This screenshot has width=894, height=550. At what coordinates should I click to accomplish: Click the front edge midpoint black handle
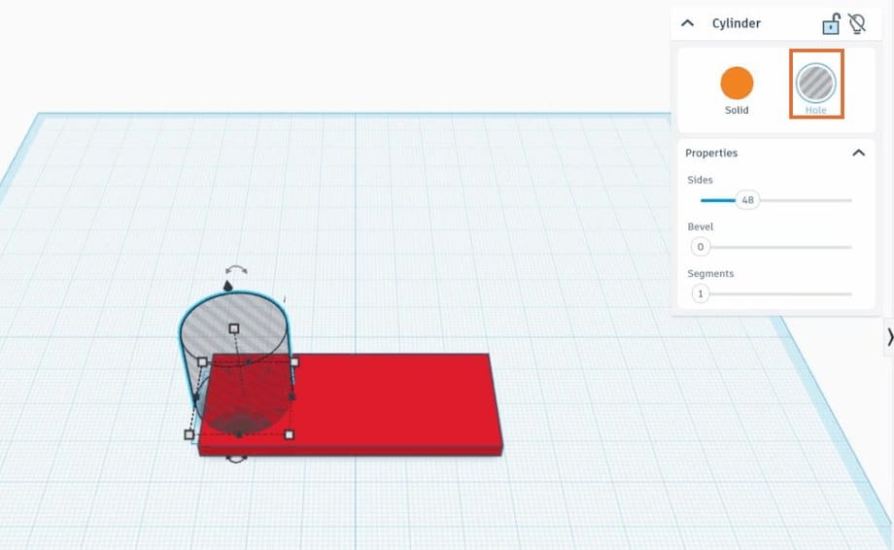[x=239, y=435]
